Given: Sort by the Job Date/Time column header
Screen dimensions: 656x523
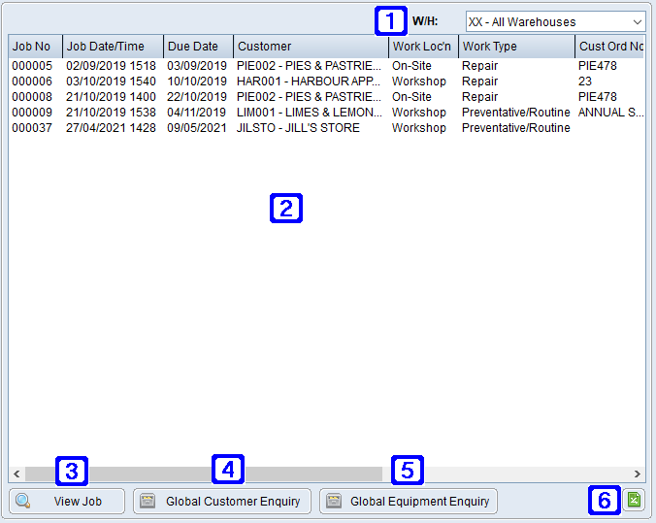Looking at the screenshot, I should (113, 47).
